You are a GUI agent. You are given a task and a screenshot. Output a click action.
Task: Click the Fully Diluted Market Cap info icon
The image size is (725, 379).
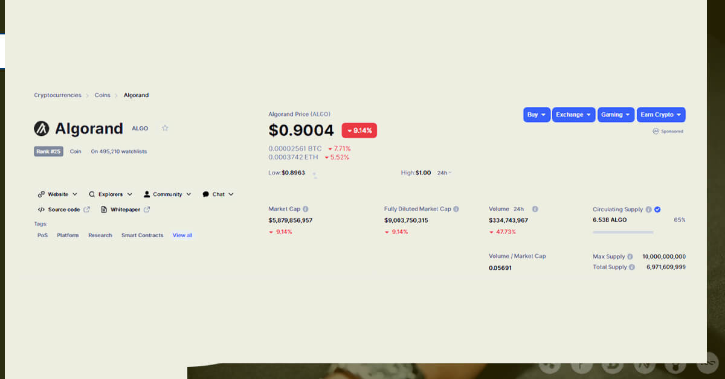pos(456,209)
